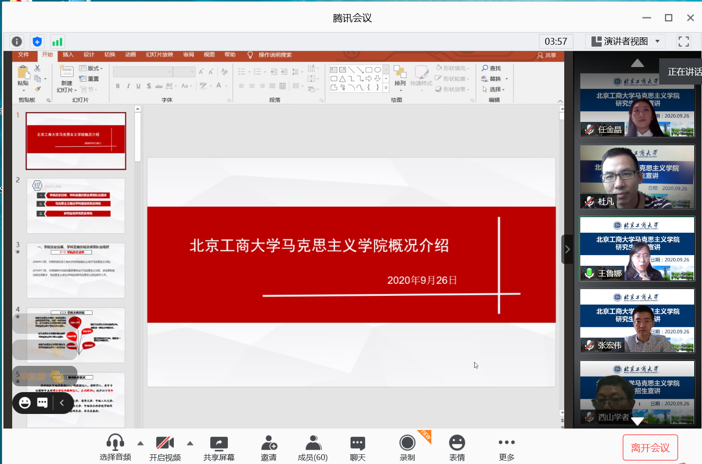Toggle the Select Audio (选择音频) headphone button
The height and width of the screenshot is (464, 702).
click(115, 448)
